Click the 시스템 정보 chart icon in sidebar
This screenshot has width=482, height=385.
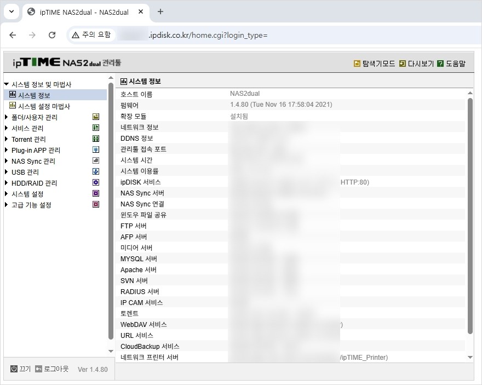click(x=13, y=94)
